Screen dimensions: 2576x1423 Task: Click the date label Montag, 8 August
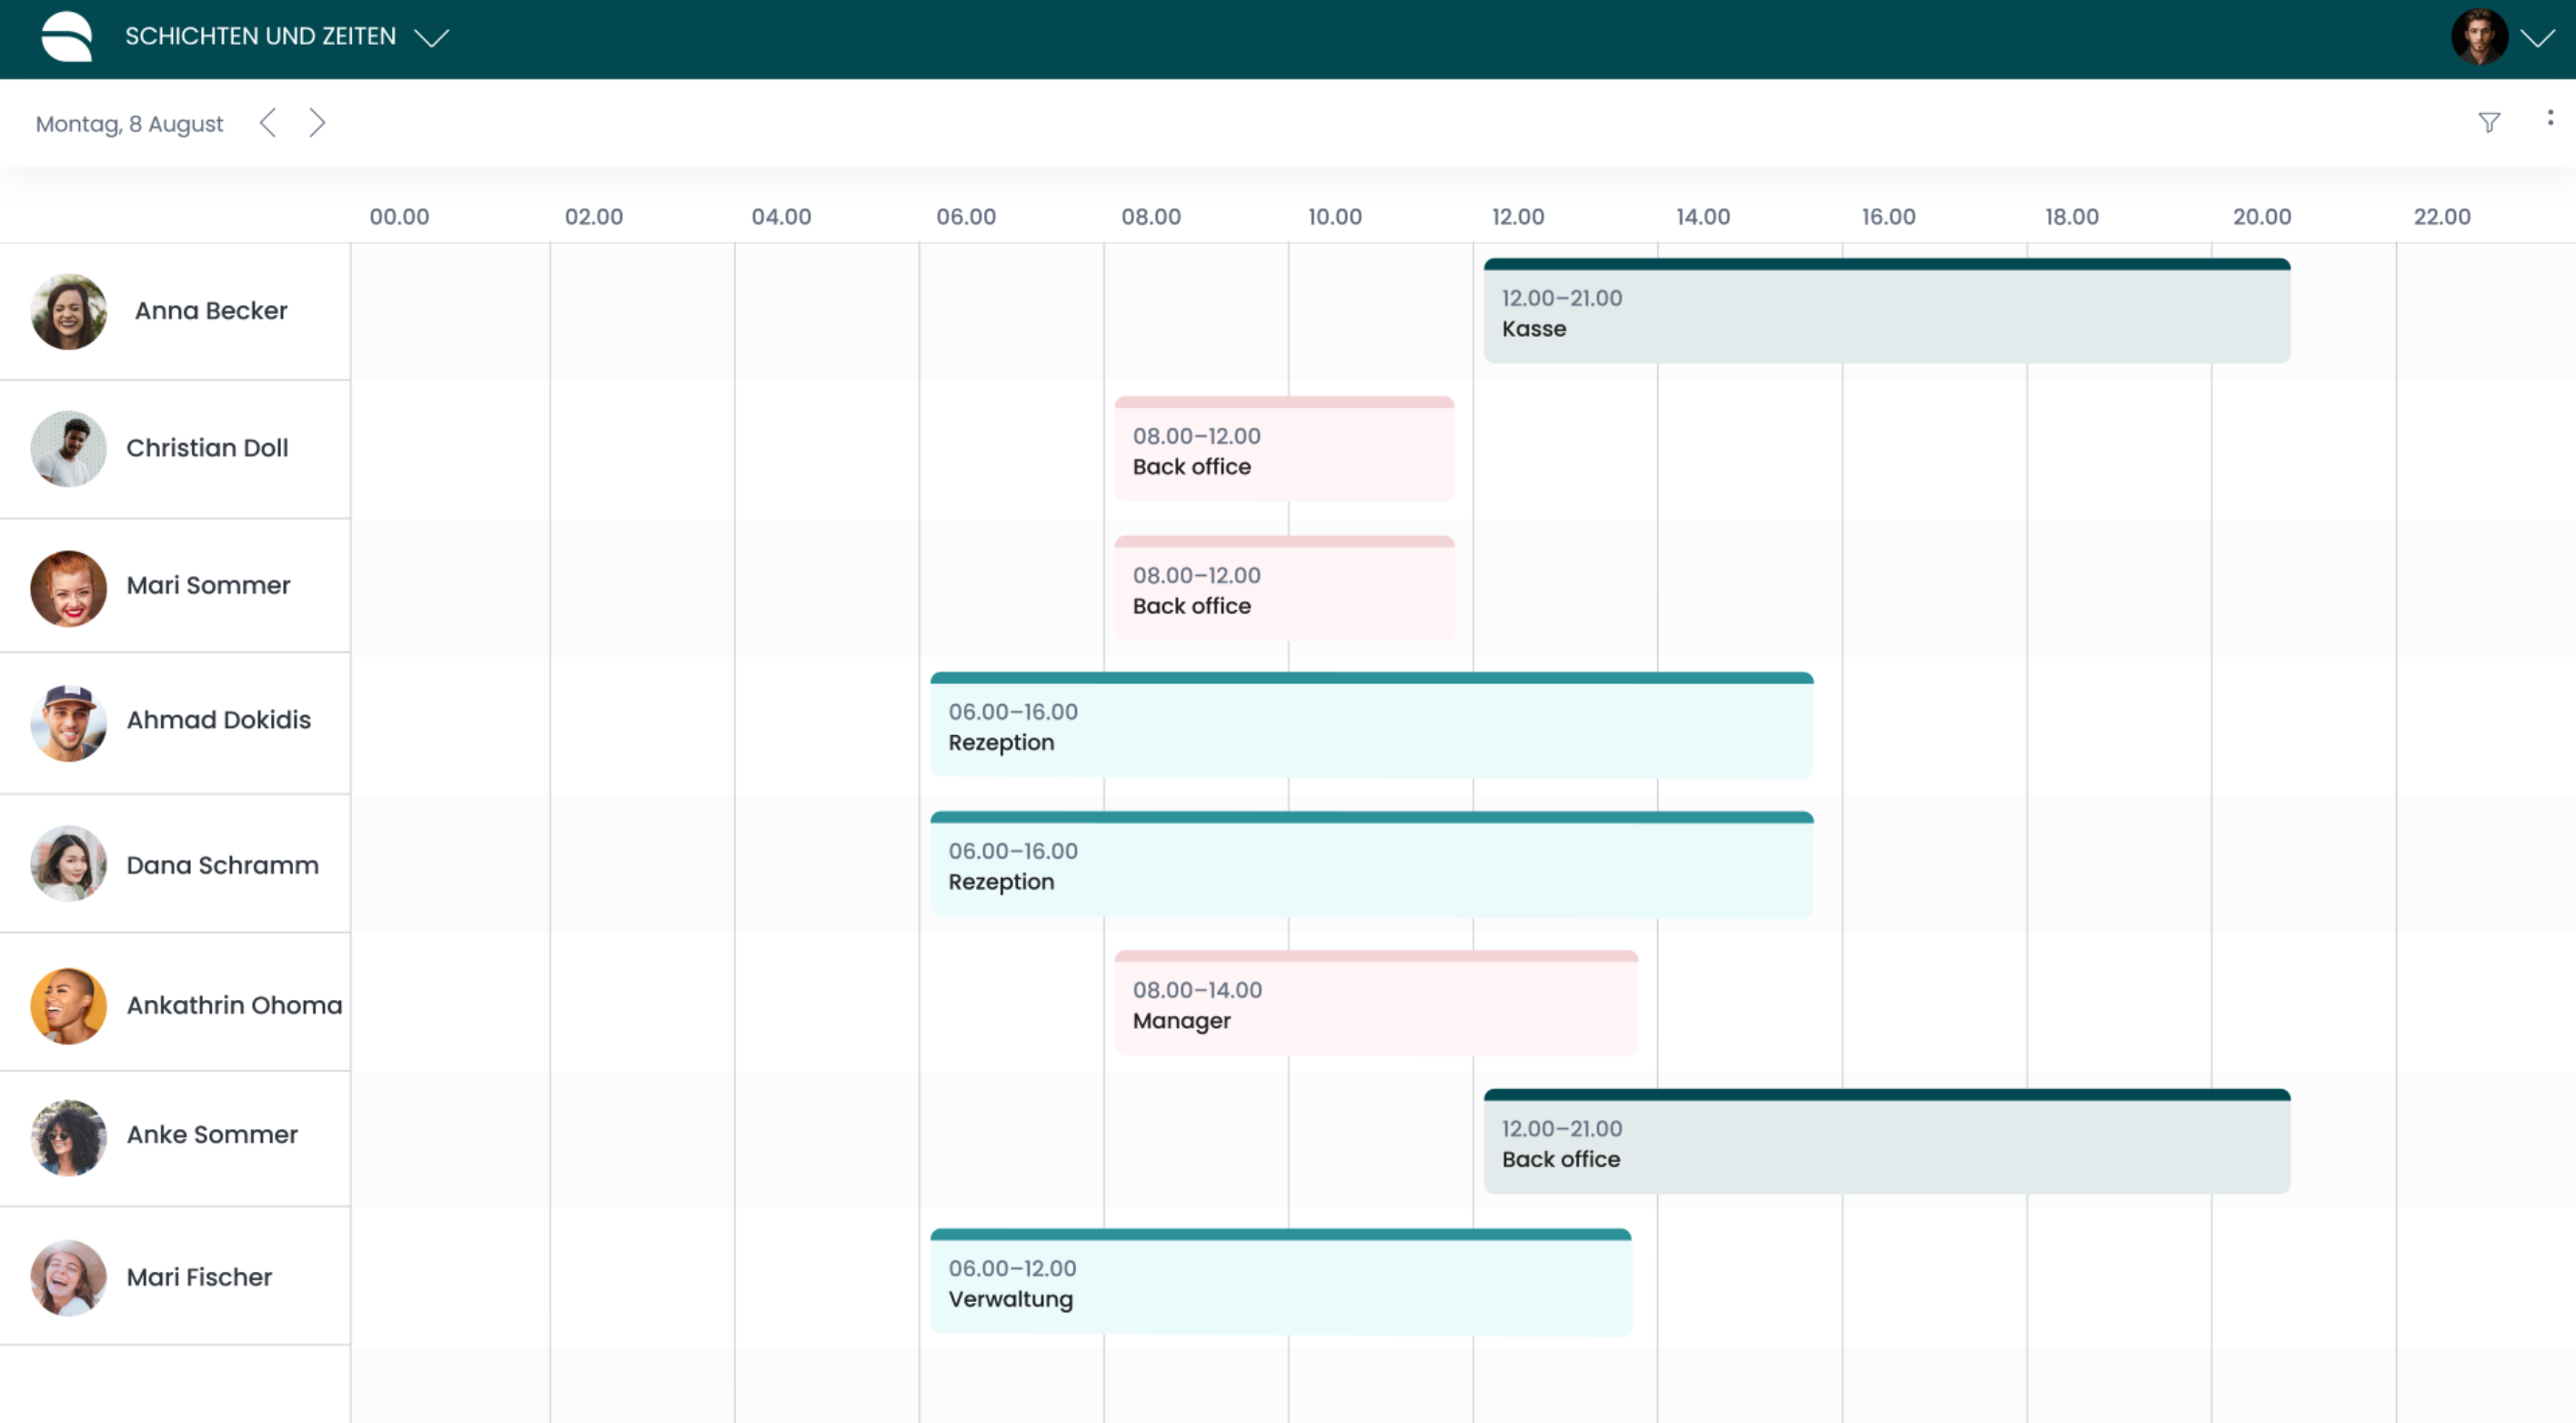(128, 123)
